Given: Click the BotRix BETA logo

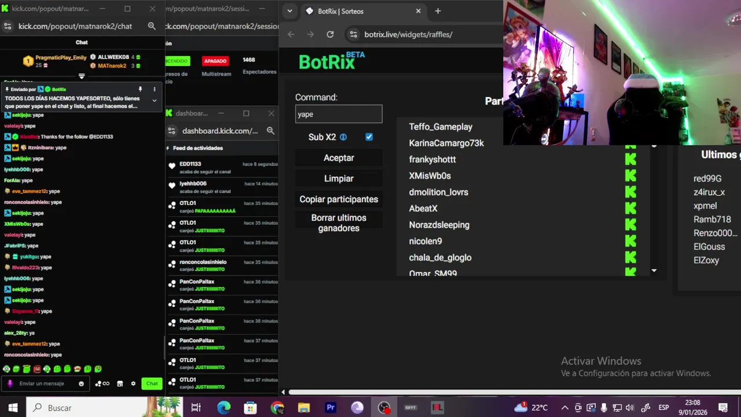Looking at the screenshot, I should click(x=332, y=61).
